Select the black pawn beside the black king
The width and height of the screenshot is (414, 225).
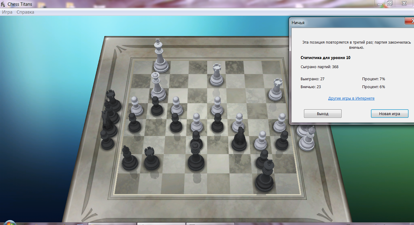coord(262,160)
